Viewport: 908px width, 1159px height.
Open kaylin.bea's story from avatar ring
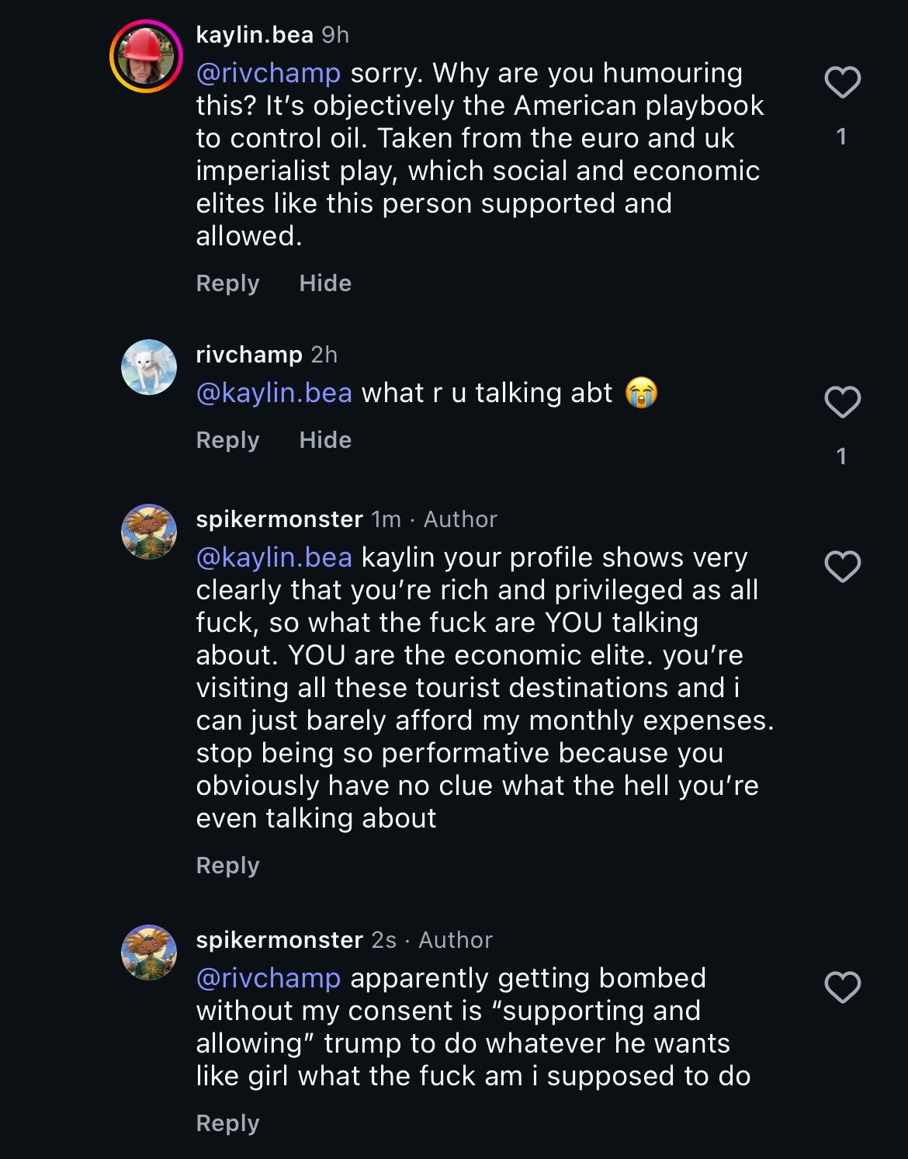[146, 57]
